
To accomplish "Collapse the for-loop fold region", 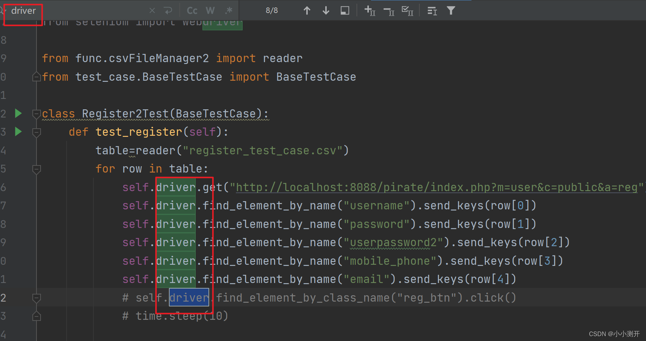I will pyautogui.click(x=36, y=170).
